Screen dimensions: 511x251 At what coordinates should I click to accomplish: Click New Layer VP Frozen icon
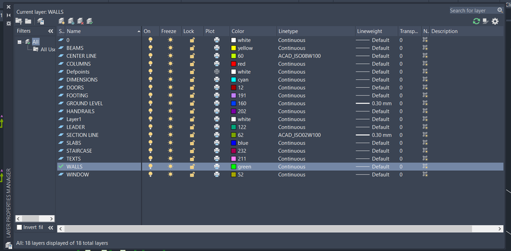pyautogui.click(x=71, y=21)
